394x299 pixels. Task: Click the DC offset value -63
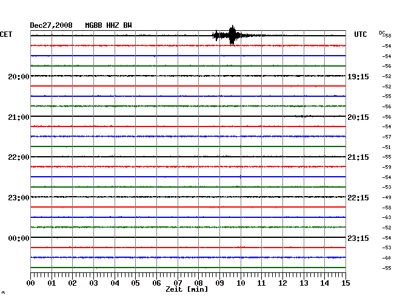(387, 217)
